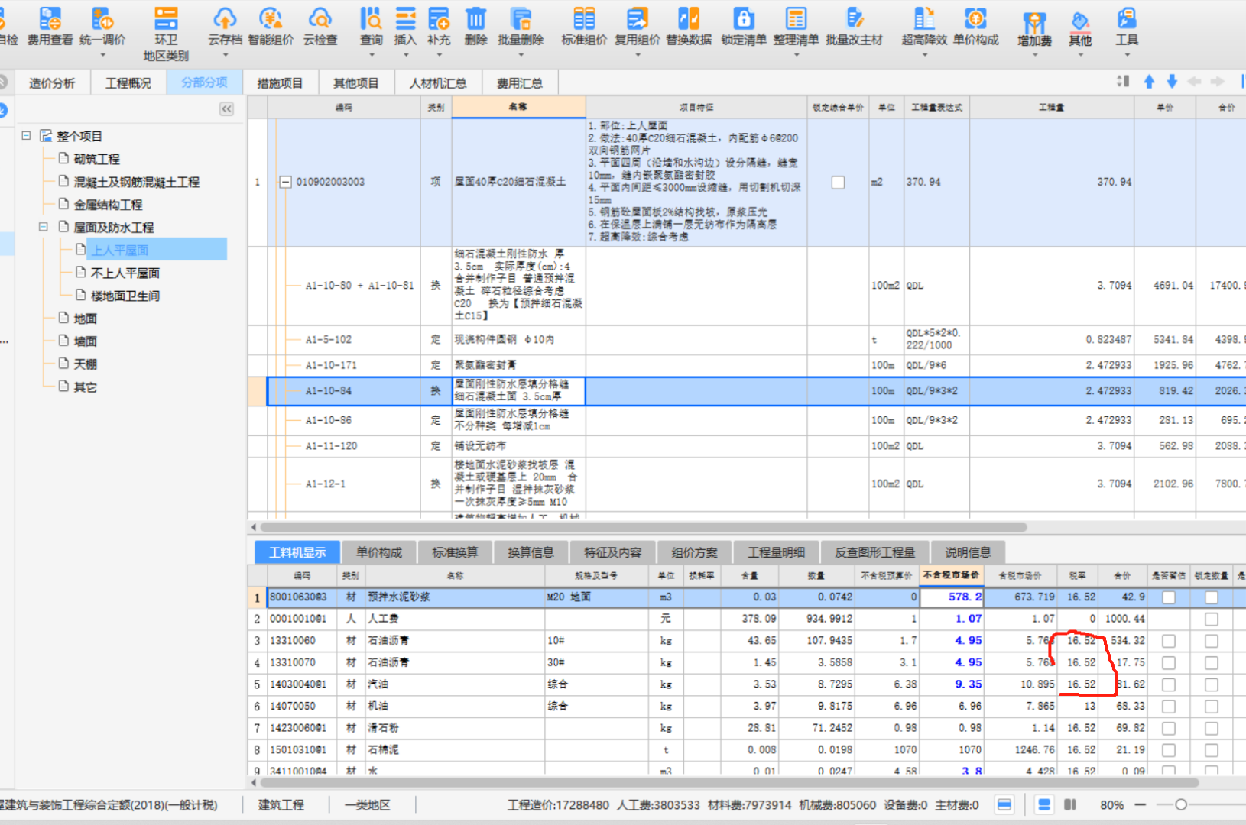The height and width of the screenshot is (825, 1246).
Task: Tick the 锁定数量 checkbox for 石棉泥
Action: point(1212,750)
